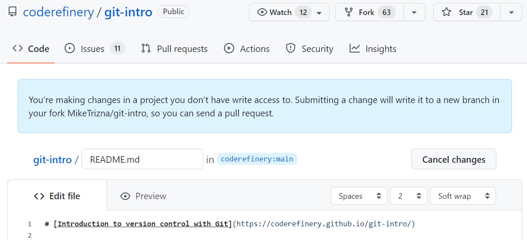Screen dimensions: 527x240
Task: Open the Pull requests tab
Action: 174,49
